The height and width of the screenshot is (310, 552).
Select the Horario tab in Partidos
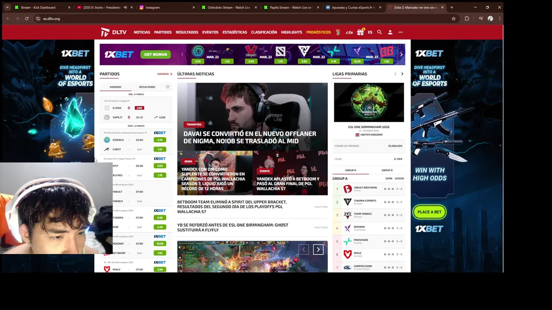[x=116, y=87]
